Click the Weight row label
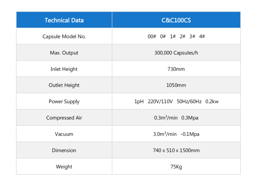The width and height of the screenshot is (253, 177). [x=64, y=167]
